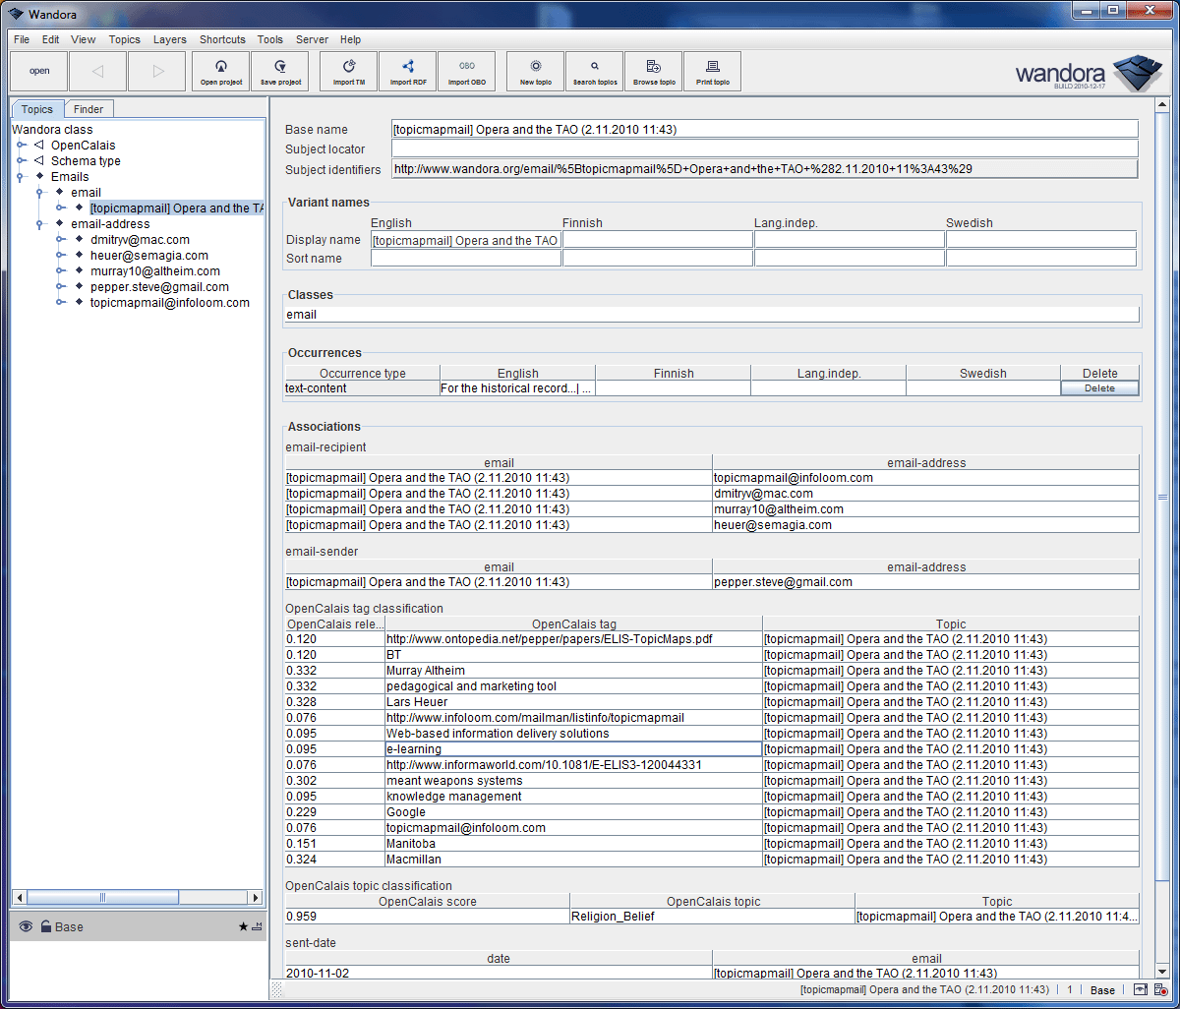Open the Tools menu
Image resolution: width=1180 pixels, height=1009 pixels.
pyautogui.click(x=269, y=39)
